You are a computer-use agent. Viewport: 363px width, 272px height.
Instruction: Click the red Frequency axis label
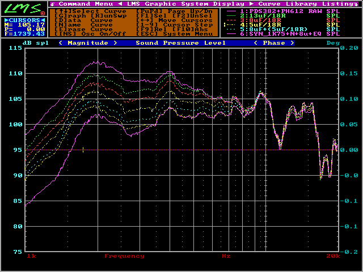[124, 256]
